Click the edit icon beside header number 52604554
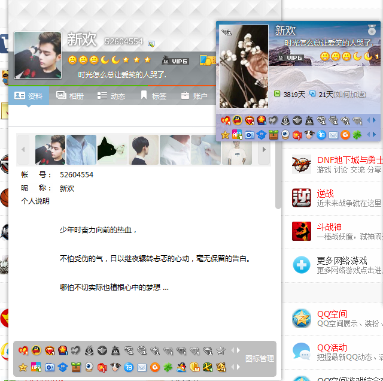Image resolution: width=383 pixels, height=381 pixels. pyautogui.click(x=151, y=44)
